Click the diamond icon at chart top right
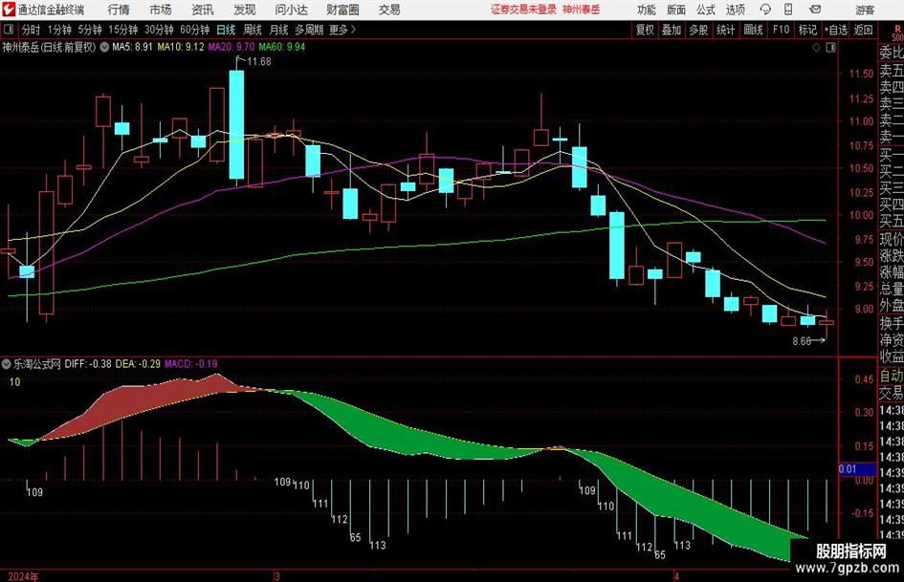 pos(816,48)
